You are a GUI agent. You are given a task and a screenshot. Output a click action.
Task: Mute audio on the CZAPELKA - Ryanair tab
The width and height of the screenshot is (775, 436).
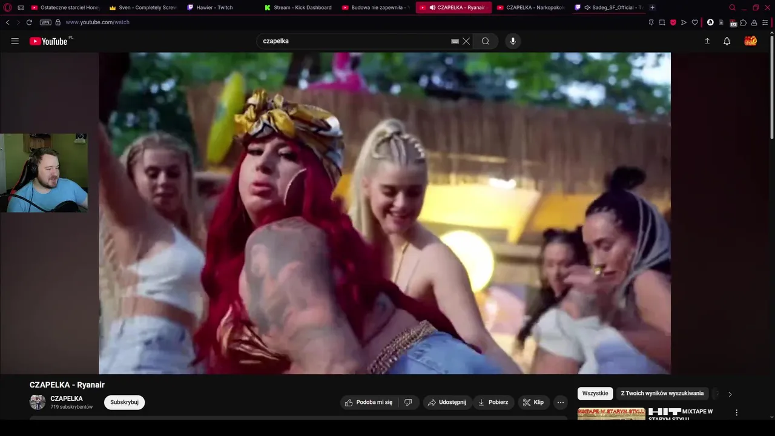(x=432, y=7)
